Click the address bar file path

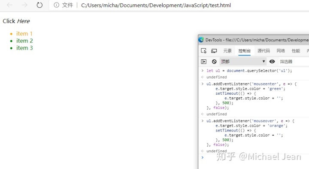(156, 5)
